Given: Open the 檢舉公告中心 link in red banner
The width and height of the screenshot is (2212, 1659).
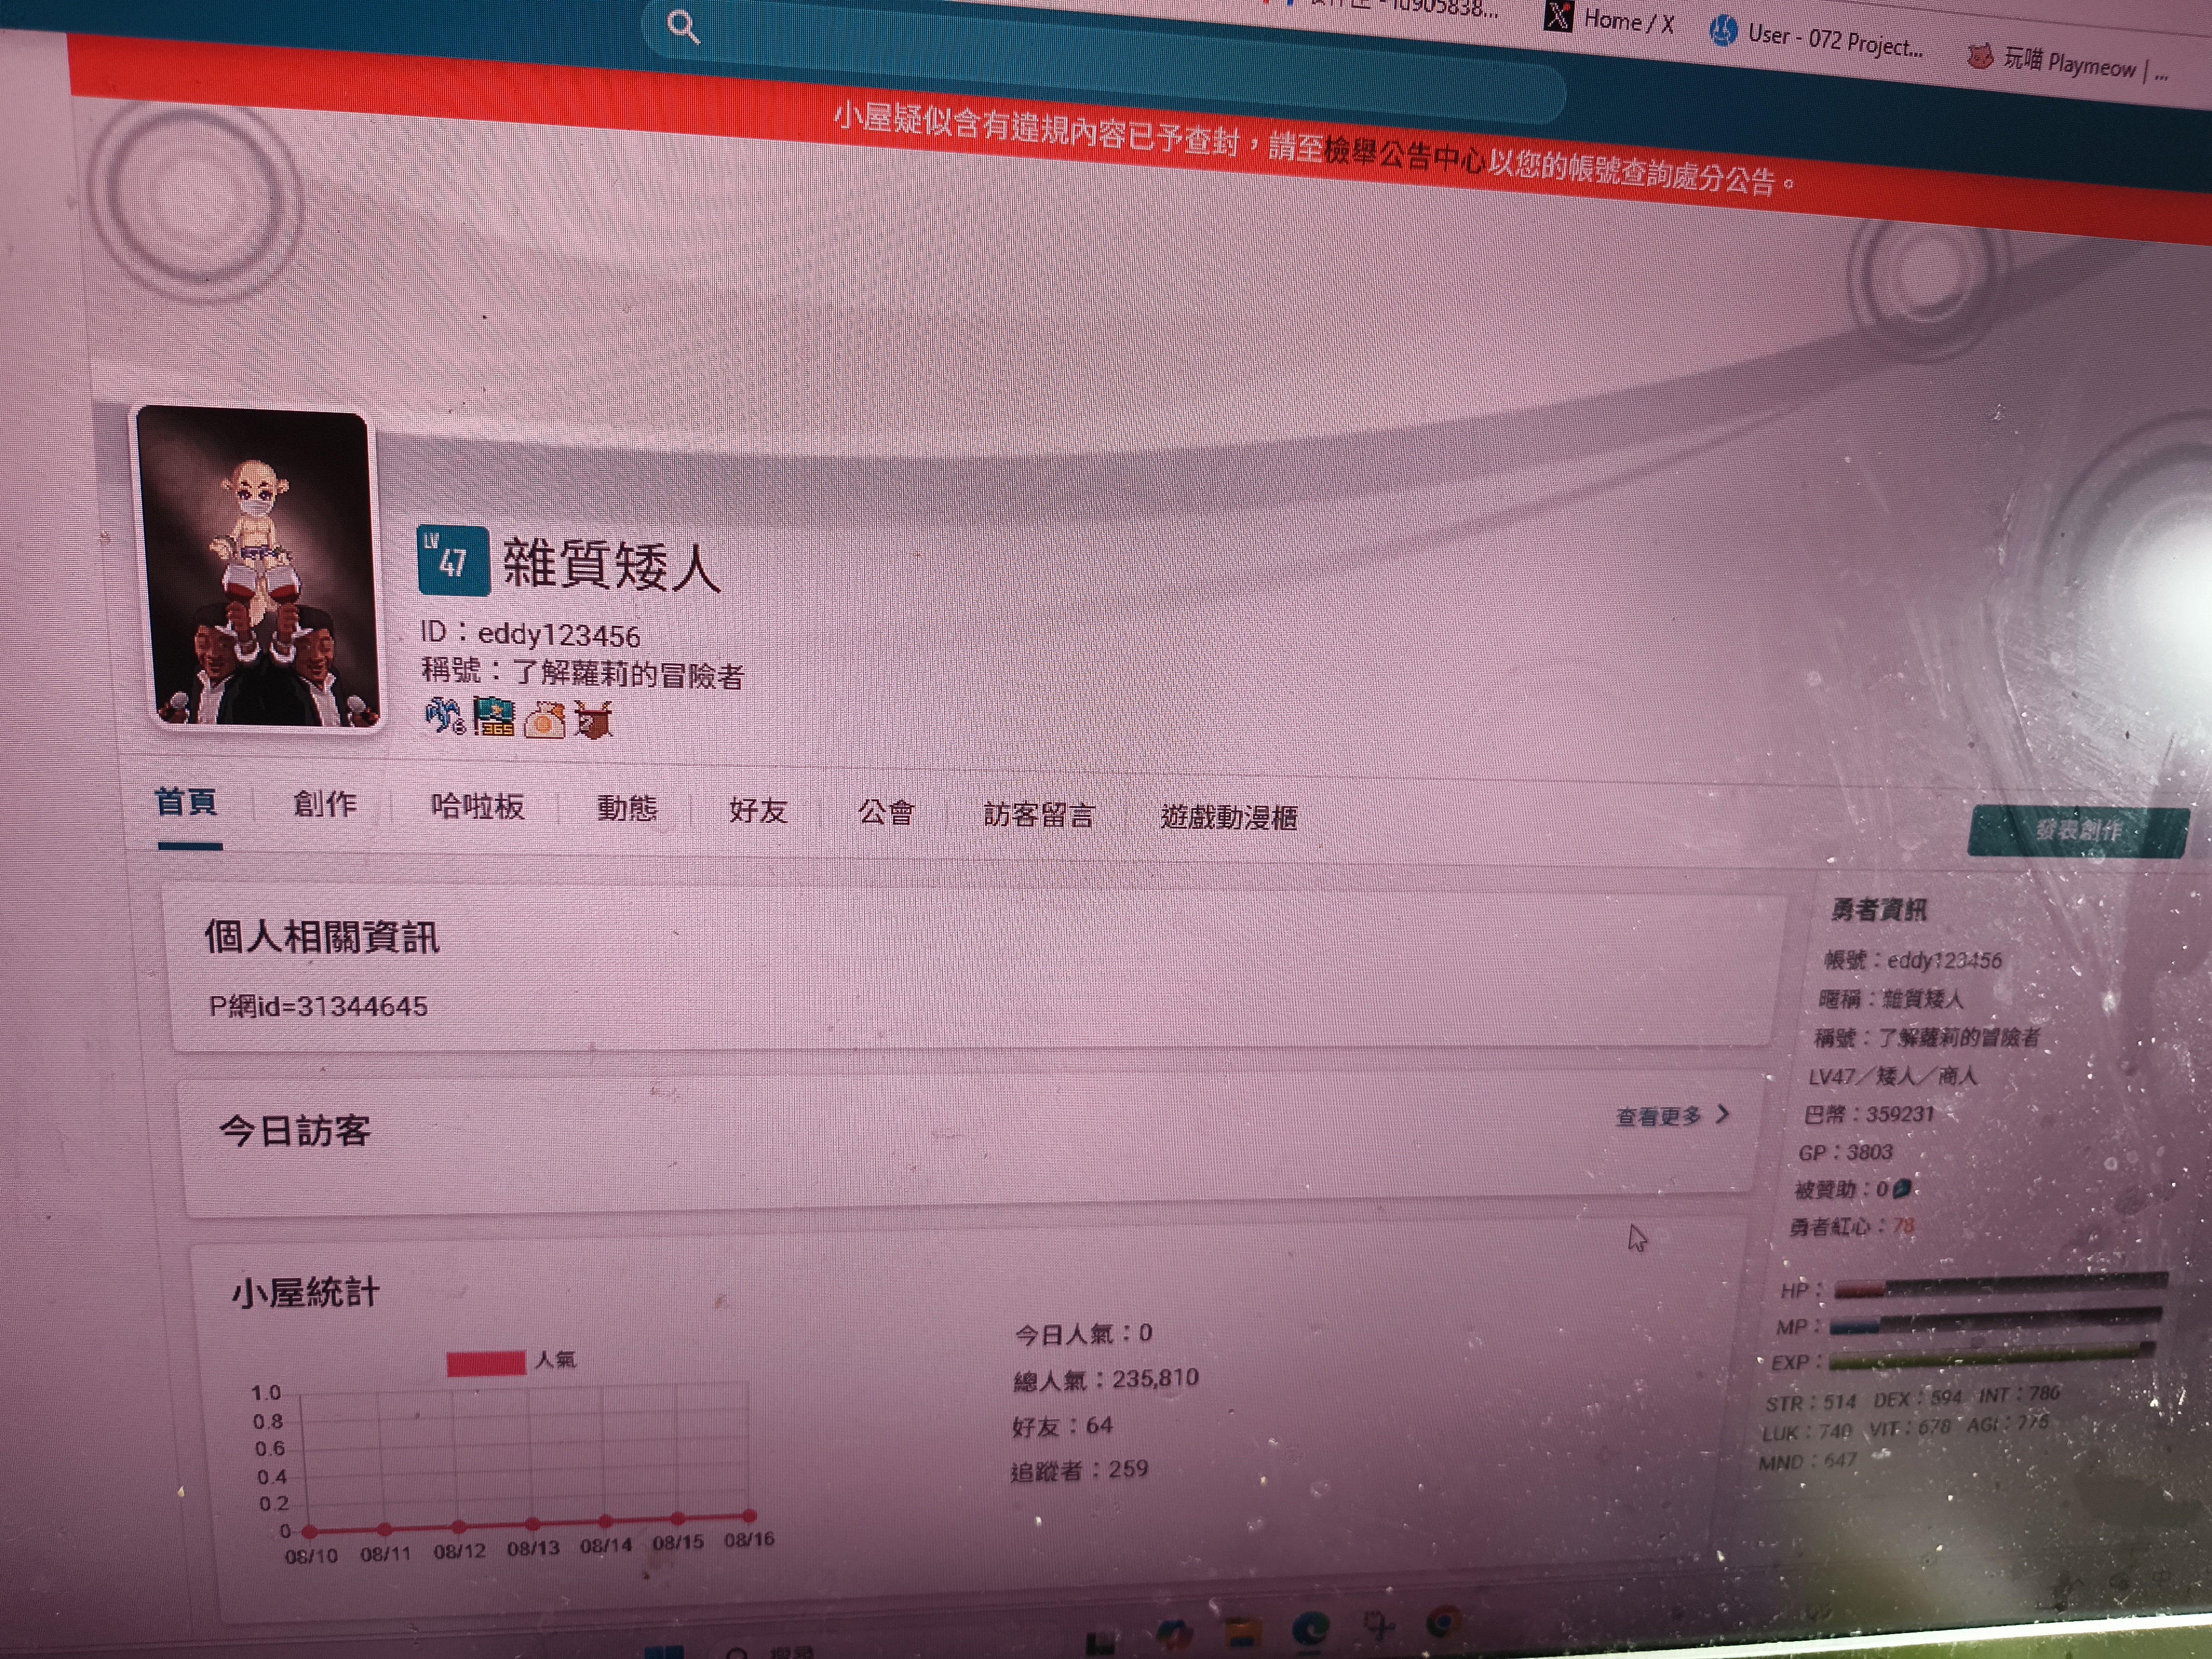Looking at the screenshot, I should [x=1403, y=154].
